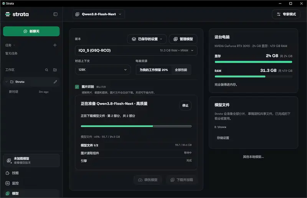Toggle the 图片识别 checkbox
Screen dimensions: 307x198
77,87
